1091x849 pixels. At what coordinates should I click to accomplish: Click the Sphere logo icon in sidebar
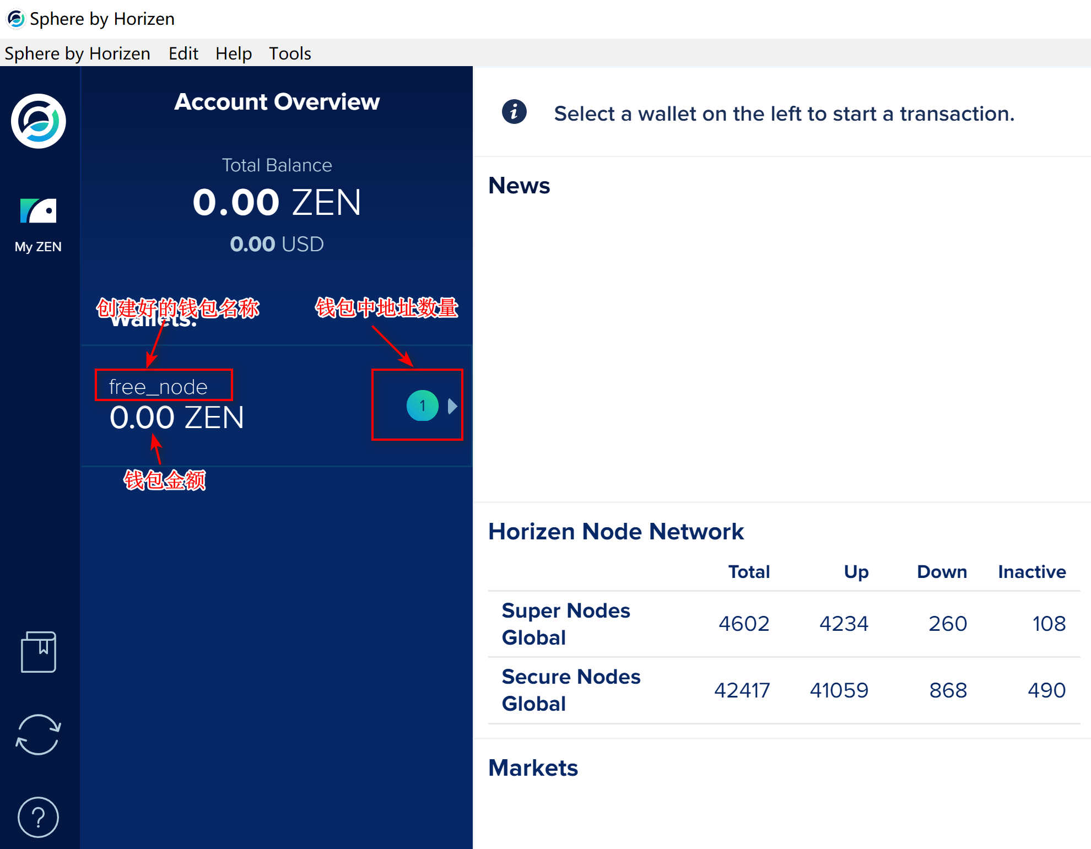pyautogui.click(x=39, y=121)
